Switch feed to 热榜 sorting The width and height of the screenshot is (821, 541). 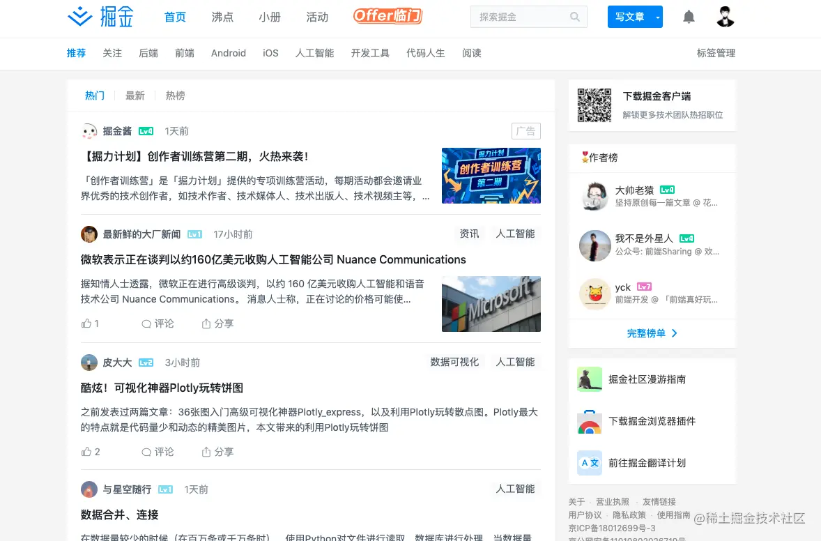click(176, 96)
